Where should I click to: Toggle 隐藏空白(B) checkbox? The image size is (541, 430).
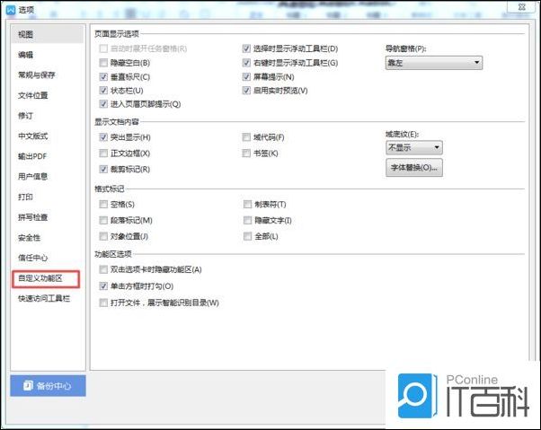pyautogui.click(x=103, y=63)
